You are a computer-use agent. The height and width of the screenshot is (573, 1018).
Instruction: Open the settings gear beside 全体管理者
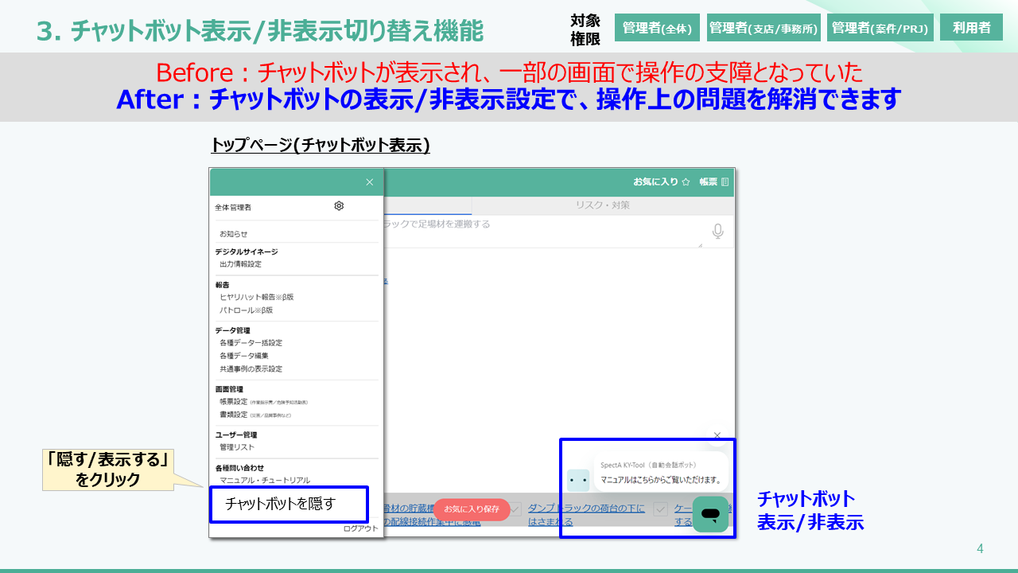coord(339,206)
